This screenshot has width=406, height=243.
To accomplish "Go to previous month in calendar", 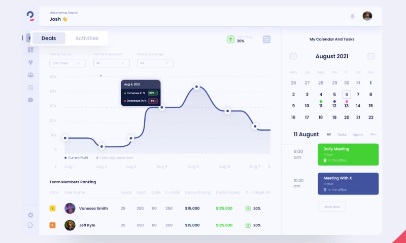I will (293, 56).
